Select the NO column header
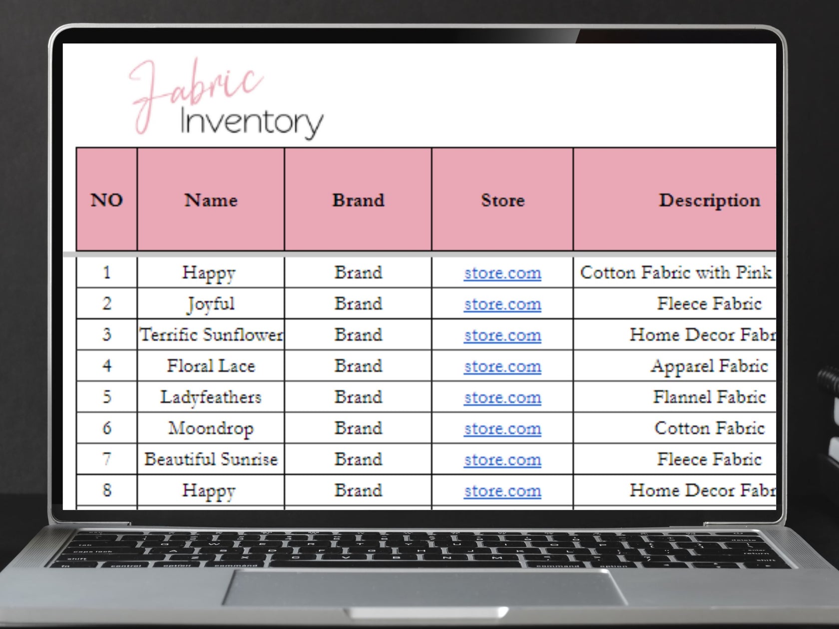This screenshot has height=629, width=839. click(x=106, y=200)
